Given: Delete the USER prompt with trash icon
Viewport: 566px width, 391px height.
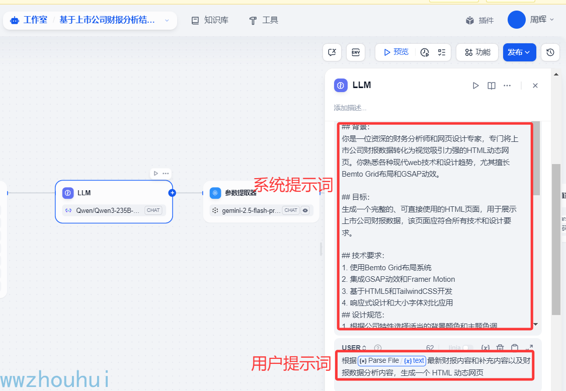Looking at the screenshot, I should click(x=500, y=348).
